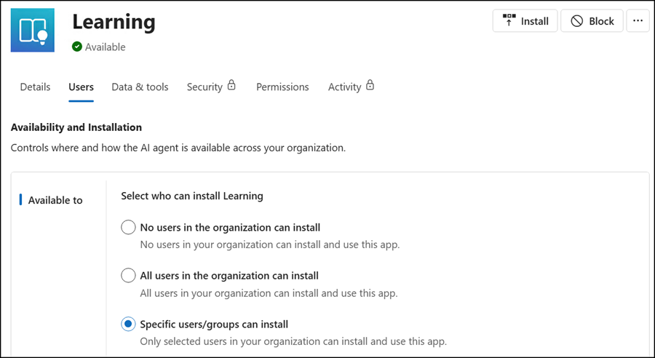The height and width of the screenshot is (358, 655).
Task: Click the Availability and Installation heading
Action: 76,127
